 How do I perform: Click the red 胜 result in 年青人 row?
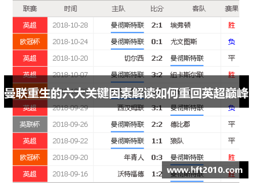click(x=231, y=158)
